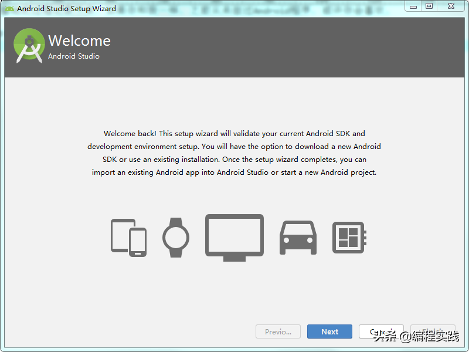The image size is (469, 352).
Task: Click the "Welcome" heading text
Action: (x=79, y=40)
